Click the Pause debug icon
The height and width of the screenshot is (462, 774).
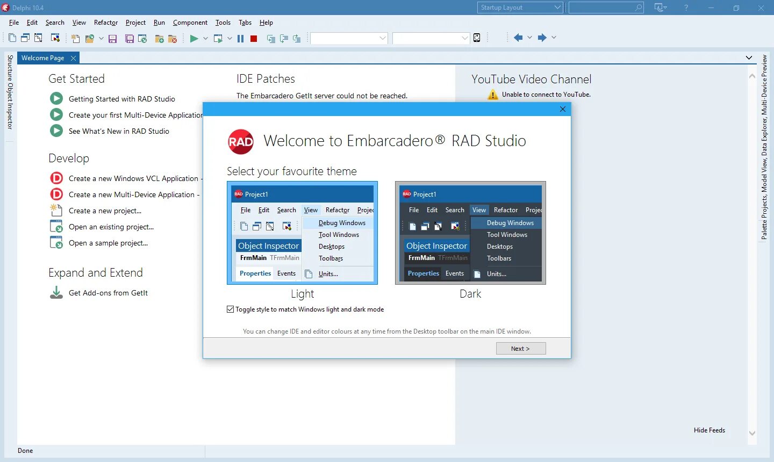coord(240,39)
